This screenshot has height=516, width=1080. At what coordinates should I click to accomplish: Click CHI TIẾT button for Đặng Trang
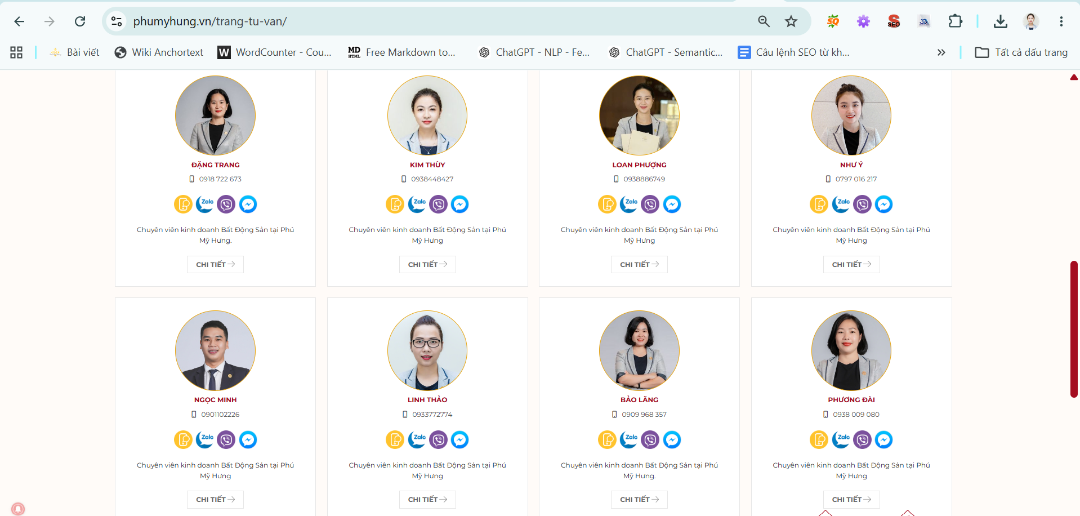[x=215, y=264]
